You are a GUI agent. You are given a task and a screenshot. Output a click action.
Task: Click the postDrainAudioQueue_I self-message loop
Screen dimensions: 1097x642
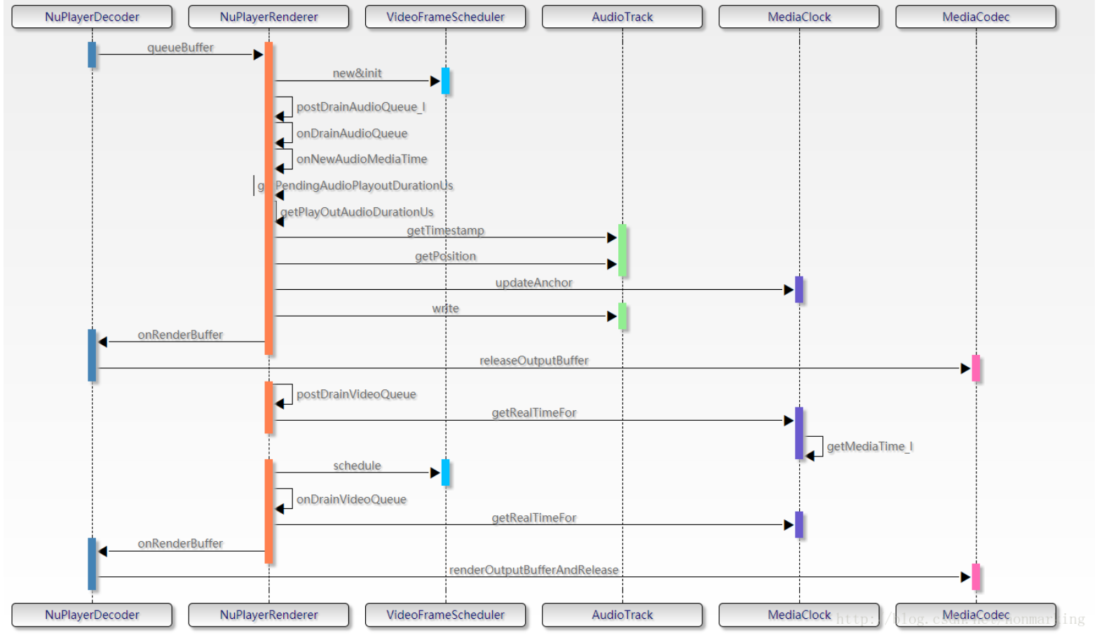(x=286, y=106)
